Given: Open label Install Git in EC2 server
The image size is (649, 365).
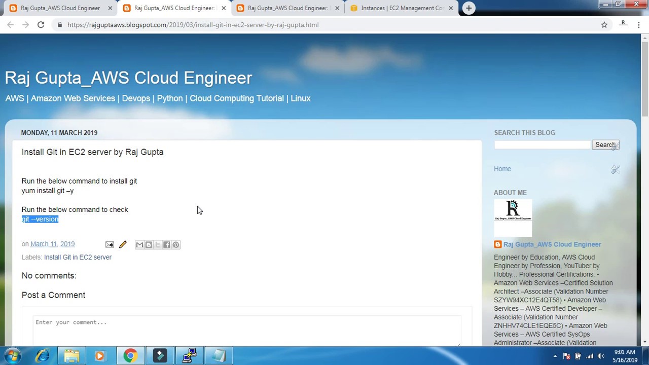Looking at the screenshot, I should (78, 257).
